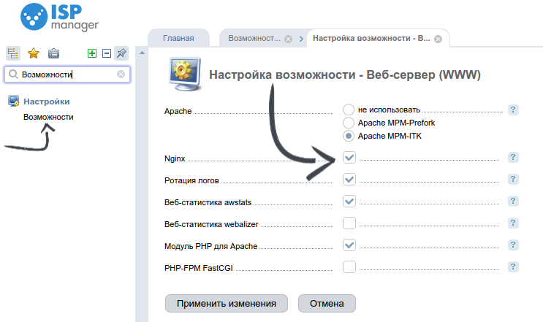This screenshot has height=322, width=543.
Task: Open the Настройки section in sidebar
Action: (x=46, y=101)
